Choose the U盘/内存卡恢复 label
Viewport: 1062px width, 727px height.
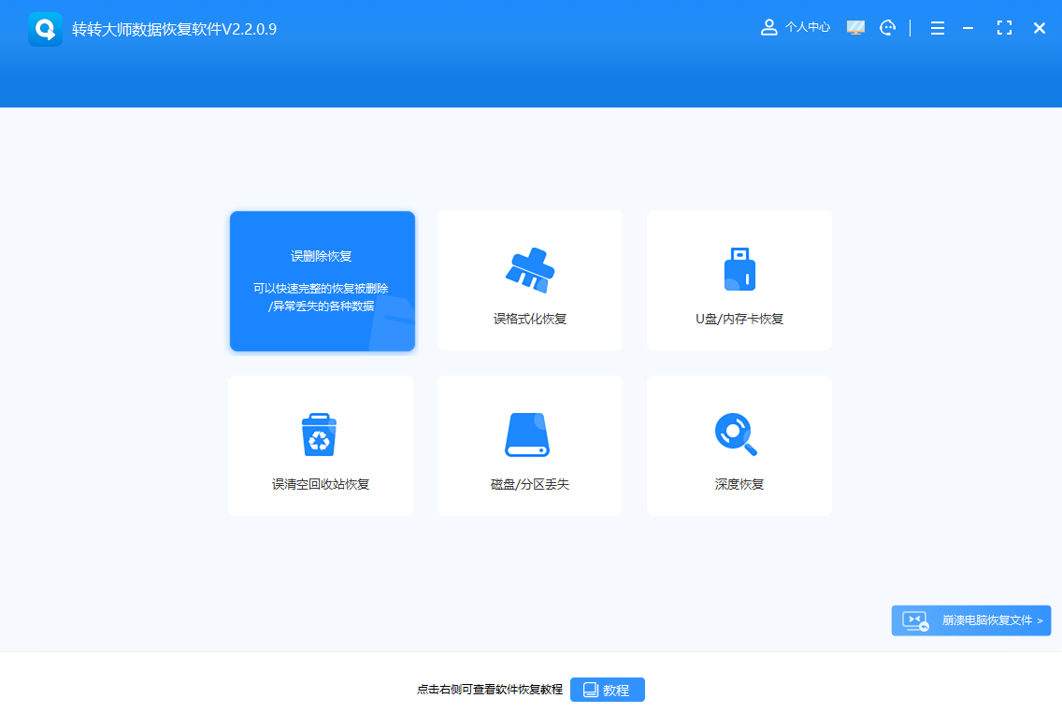tap(739, 319)
